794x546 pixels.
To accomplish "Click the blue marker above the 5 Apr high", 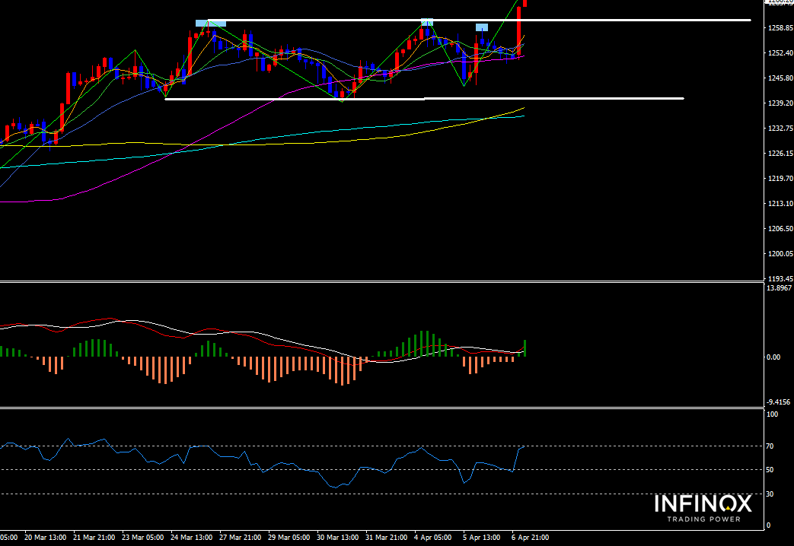I will (x=482, y=27).
